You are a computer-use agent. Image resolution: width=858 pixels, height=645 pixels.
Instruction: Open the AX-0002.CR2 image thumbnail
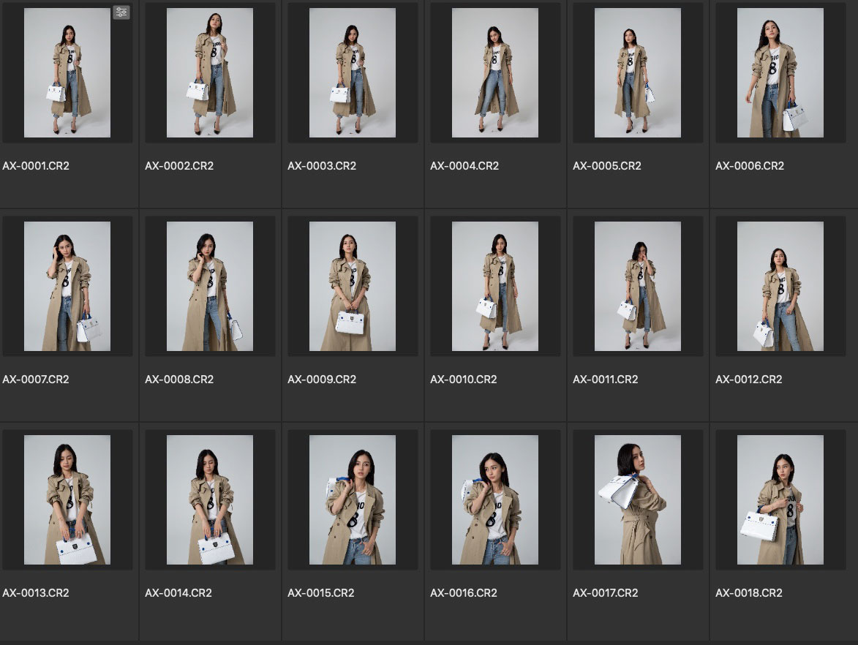point(210,73)
